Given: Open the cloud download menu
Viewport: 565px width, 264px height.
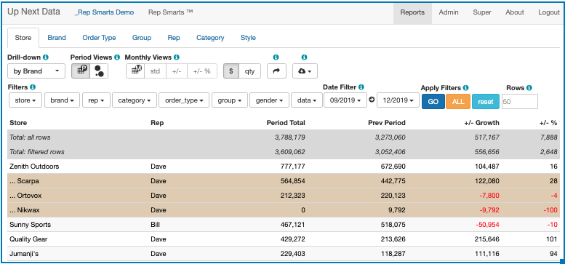Looking at the screenshot, I should 305,71.
